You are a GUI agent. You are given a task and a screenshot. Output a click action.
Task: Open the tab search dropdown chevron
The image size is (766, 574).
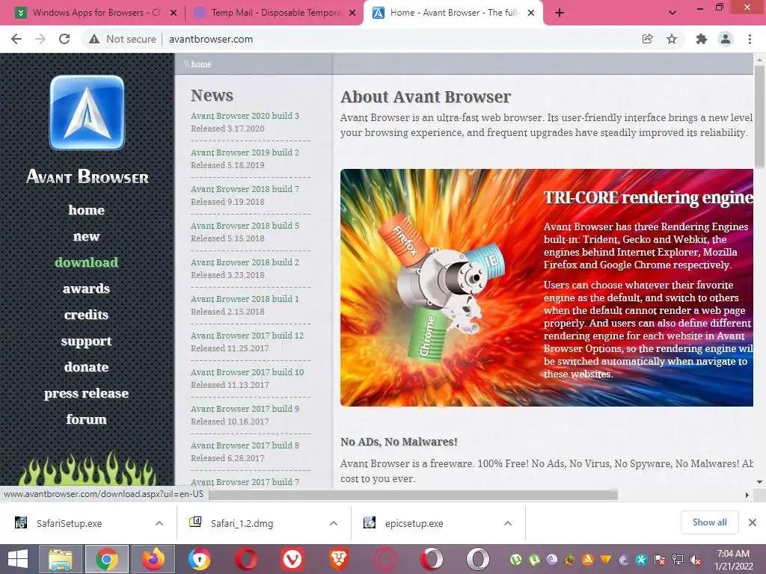click(x=672, y=13)
